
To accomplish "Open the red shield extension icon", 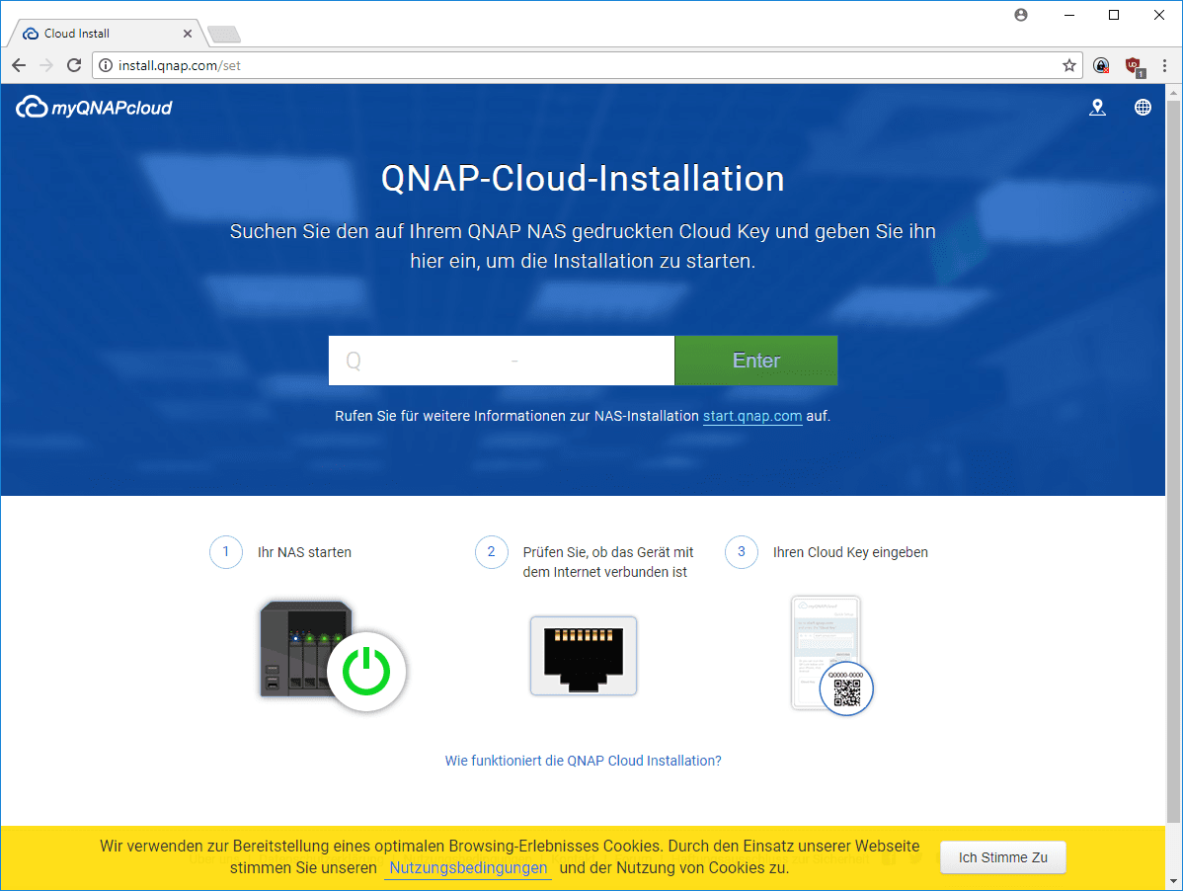I will (1134, 66).
